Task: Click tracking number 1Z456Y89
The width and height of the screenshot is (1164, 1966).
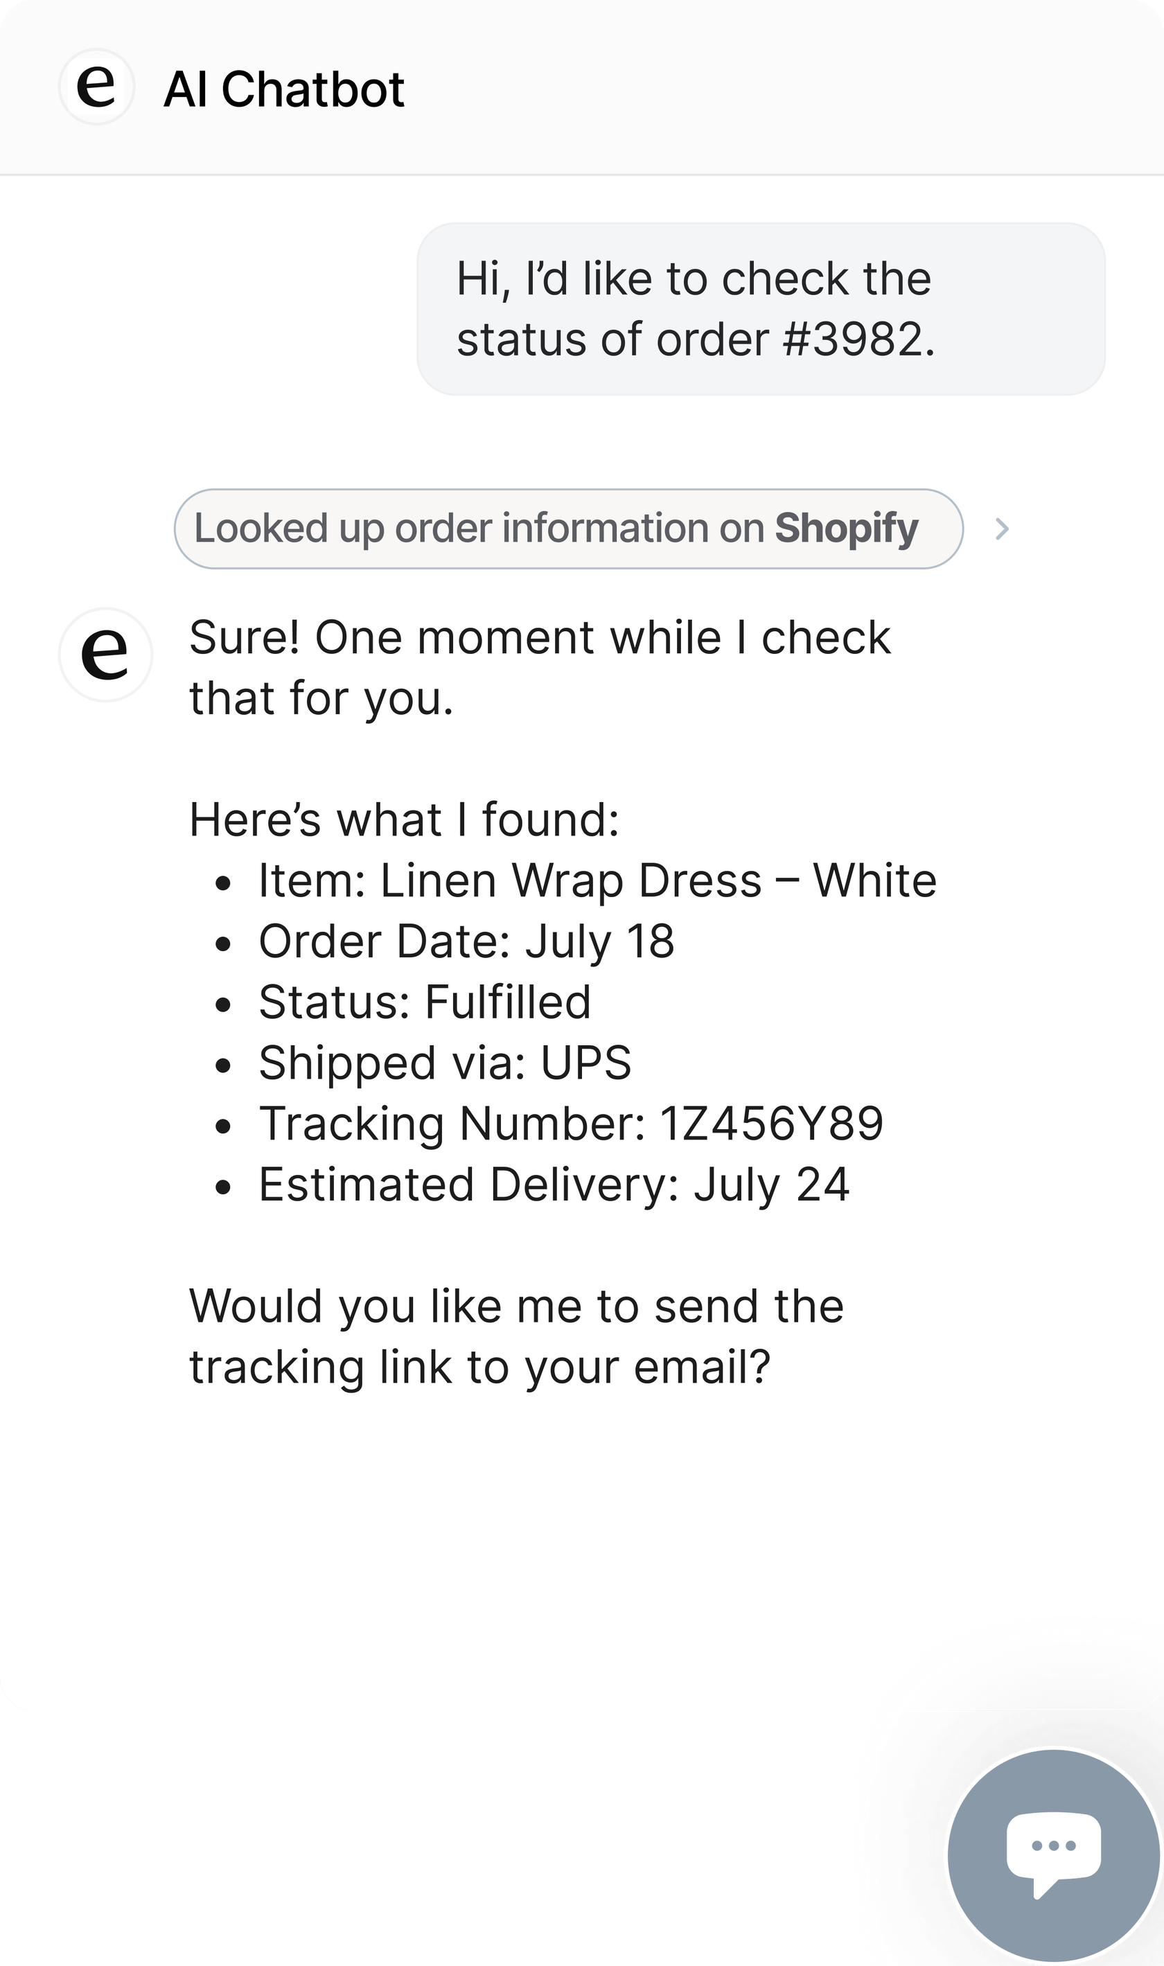Action: click(x=771, y=1124)
